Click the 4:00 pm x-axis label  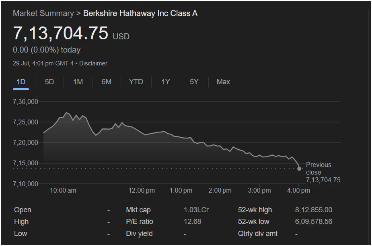(298, 190)
